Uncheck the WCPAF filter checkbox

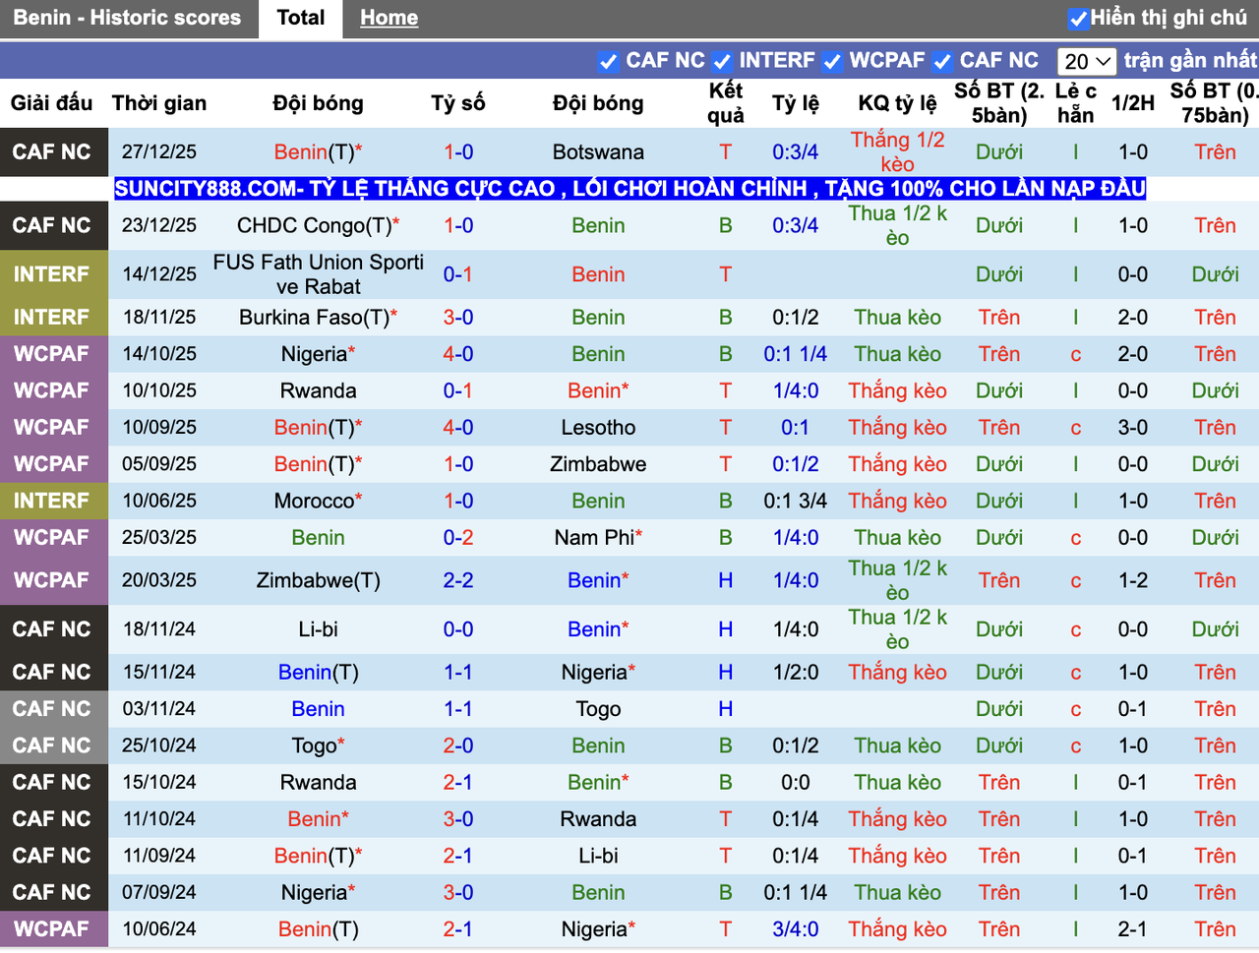(832, 61)
